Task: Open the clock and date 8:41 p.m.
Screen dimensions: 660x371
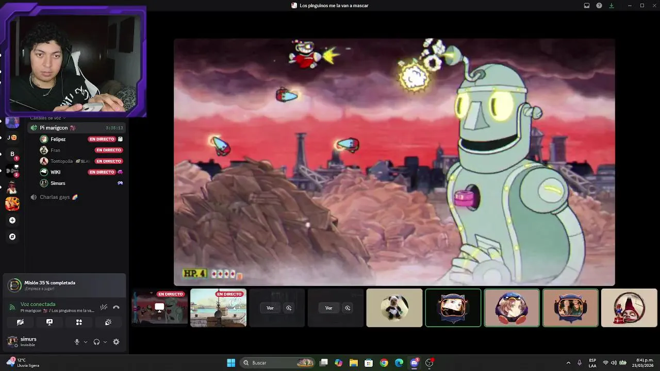Action: click(643, 363)
